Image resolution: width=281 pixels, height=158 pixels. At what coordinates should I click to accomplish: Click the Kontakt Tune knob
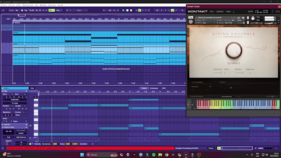(253, 18)
